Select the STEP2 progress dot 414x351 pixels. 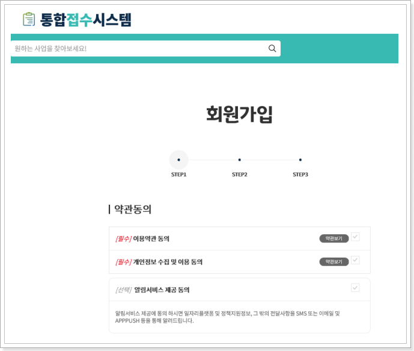click(x=240, y=160)
